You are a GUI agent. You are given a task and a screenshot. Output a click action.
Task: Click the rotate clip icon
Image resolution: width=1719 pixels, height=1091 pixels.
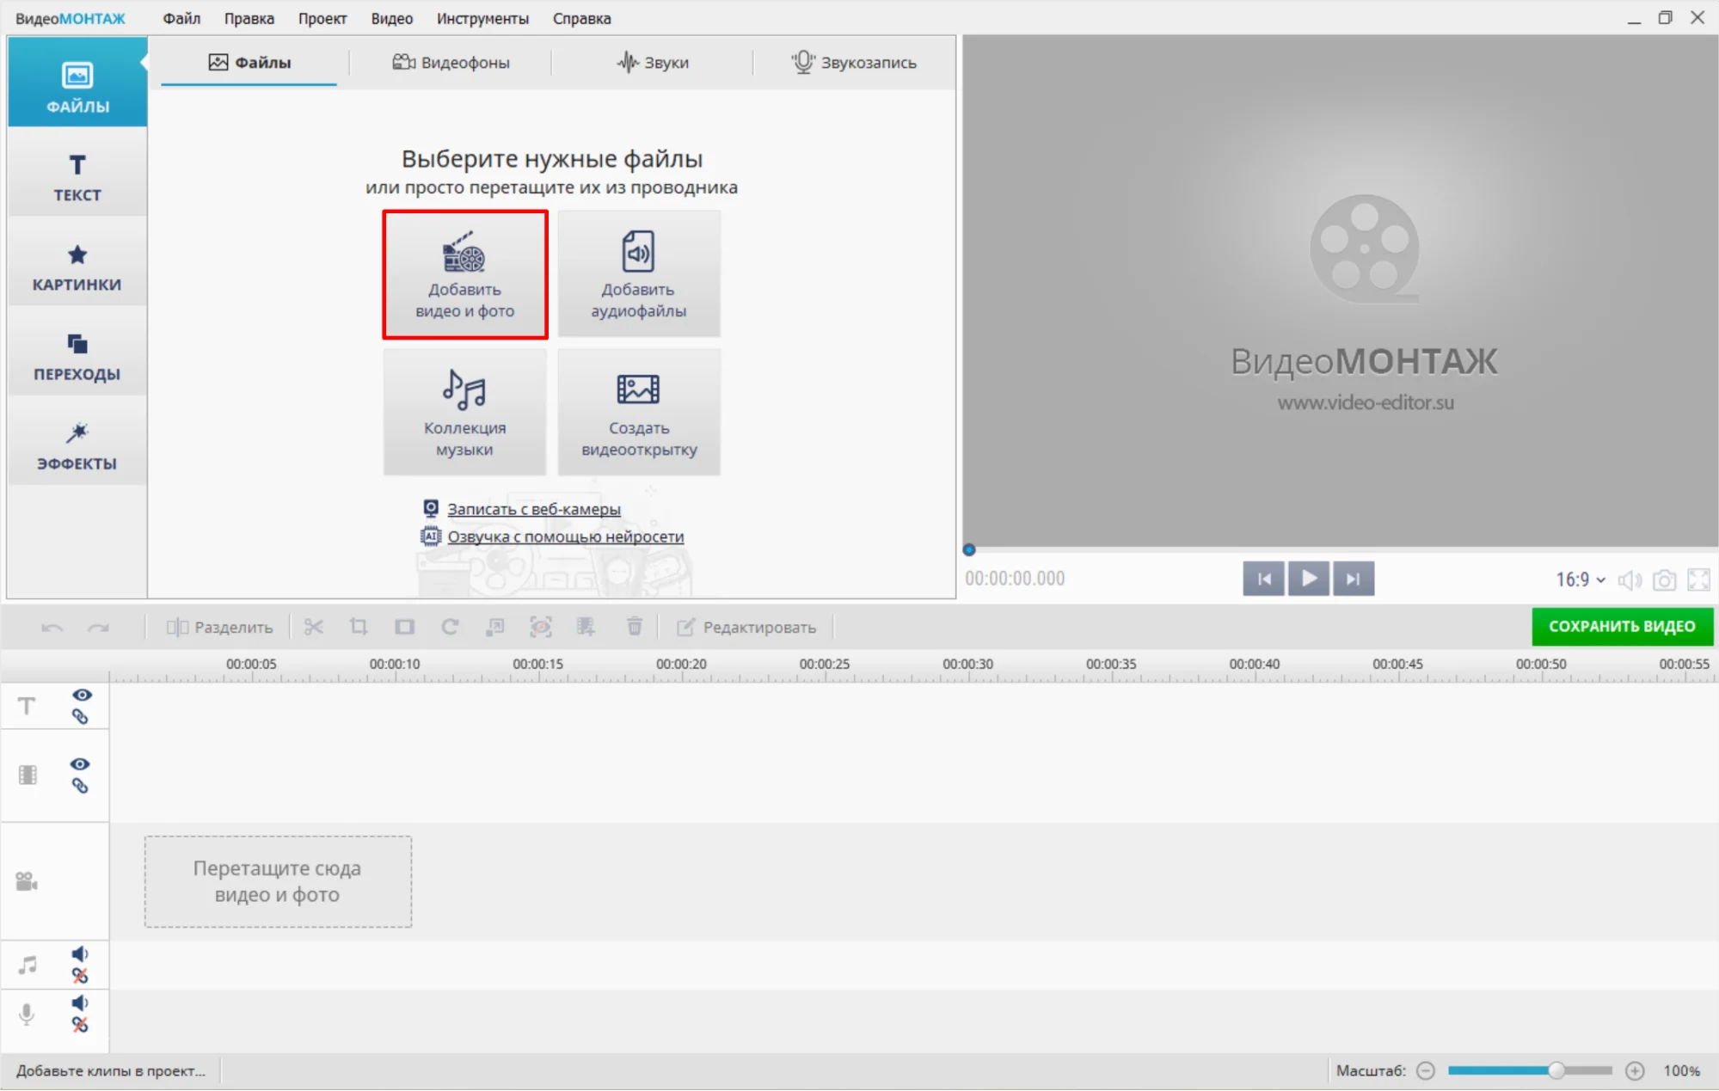450,627
